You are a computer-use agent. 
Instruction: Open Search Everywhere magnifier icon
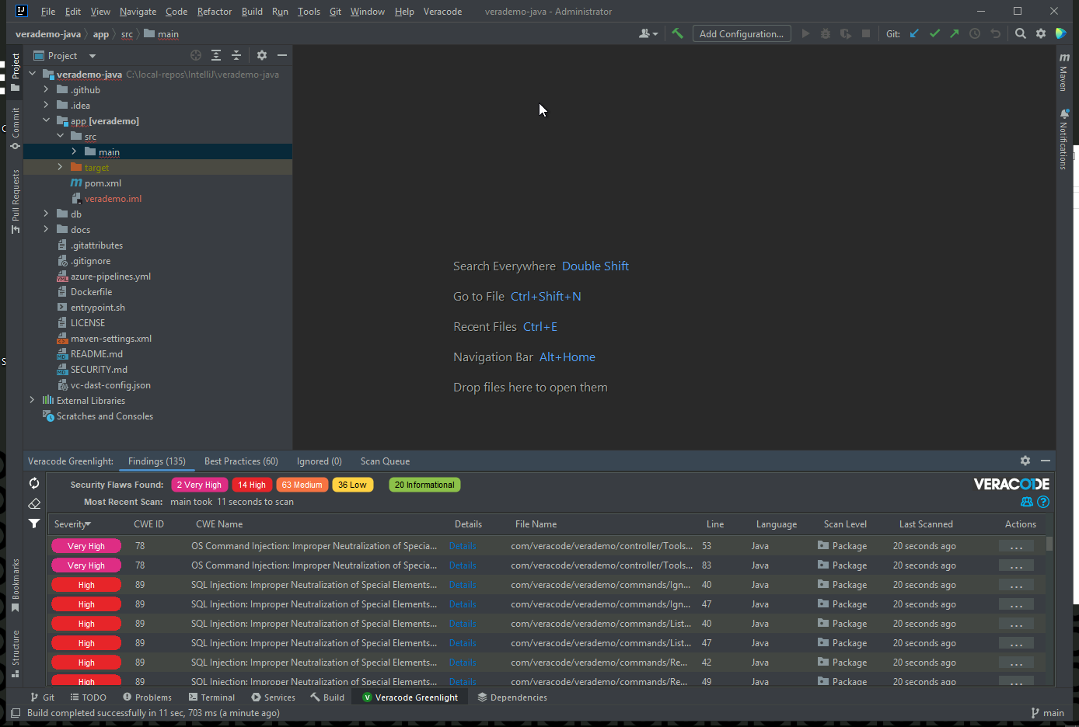1021,33
